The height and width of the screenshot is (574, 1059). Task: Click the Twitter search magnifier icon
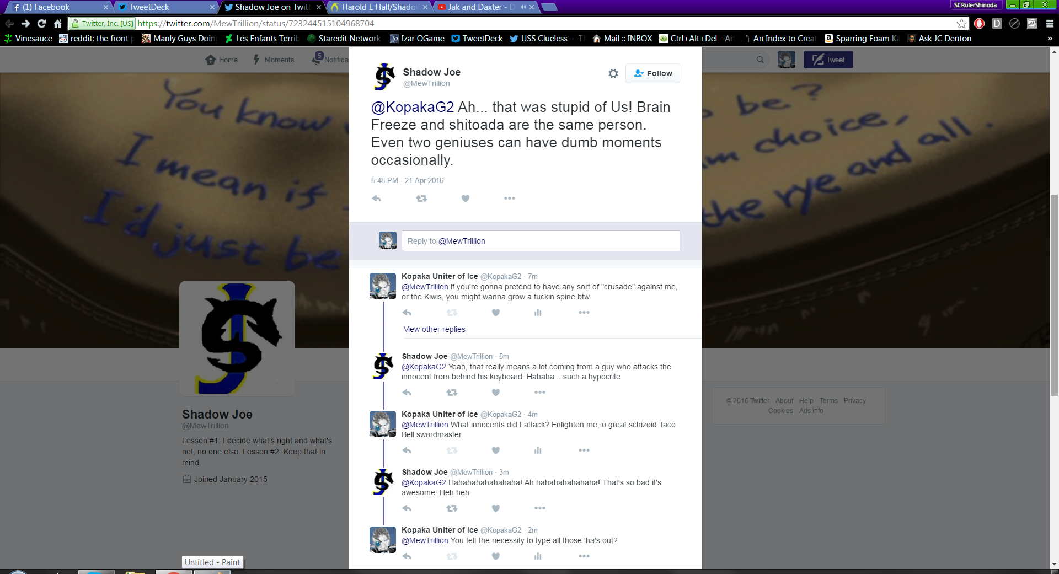(x=760, y=60)
